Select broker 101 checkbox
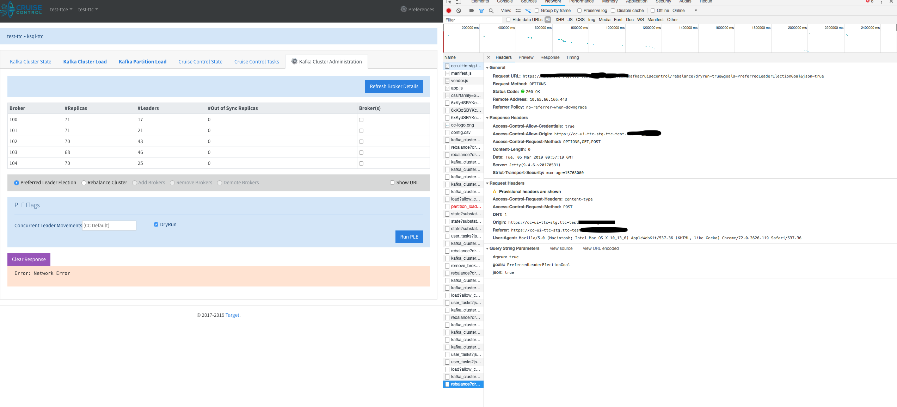 click(361, 131)
